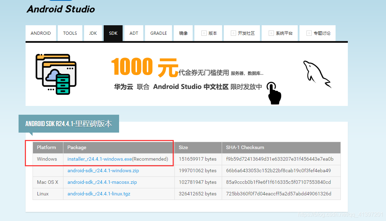The image size is (386, 221).
Task: Click the 102781947 bytes size cell
Action: tap(198, 182)
